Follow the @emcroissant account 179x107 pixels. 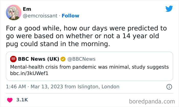tap(70, 16)
